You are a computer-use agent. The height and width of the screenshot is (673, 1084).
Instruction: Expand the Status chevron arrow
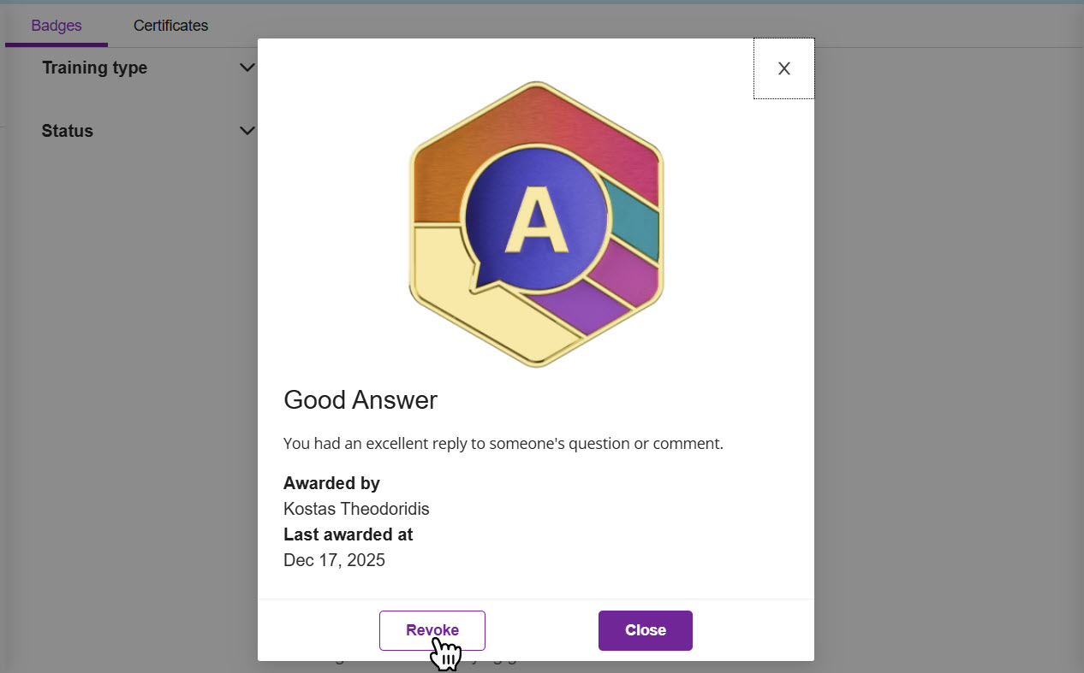point(247,131)
